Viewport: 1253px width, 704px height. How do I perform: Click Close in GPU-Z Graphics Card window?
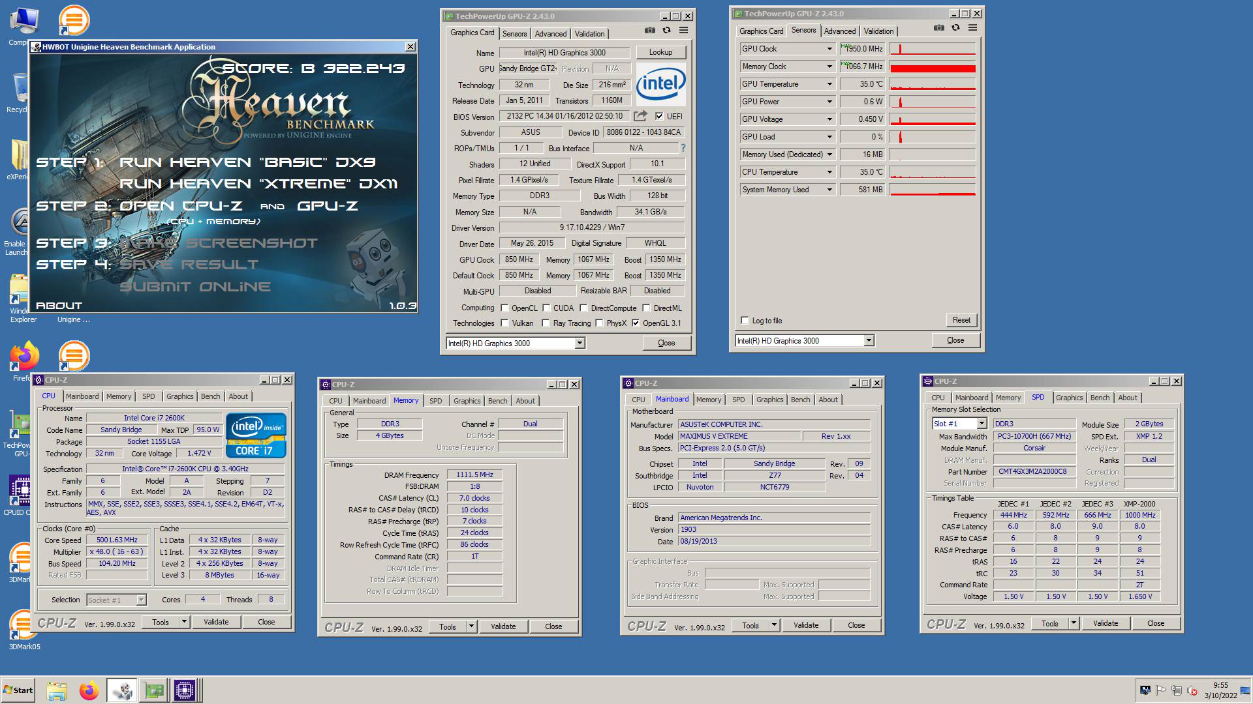click(666, 343)
